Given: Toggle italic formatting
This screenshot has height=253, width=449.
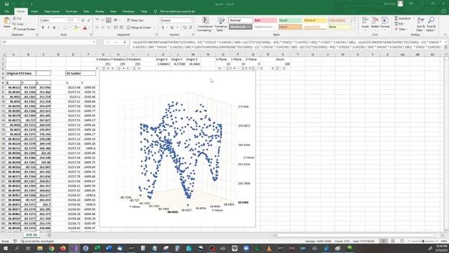Looking at the screenshot, I should pyautogui.click(x=48, y=28).
